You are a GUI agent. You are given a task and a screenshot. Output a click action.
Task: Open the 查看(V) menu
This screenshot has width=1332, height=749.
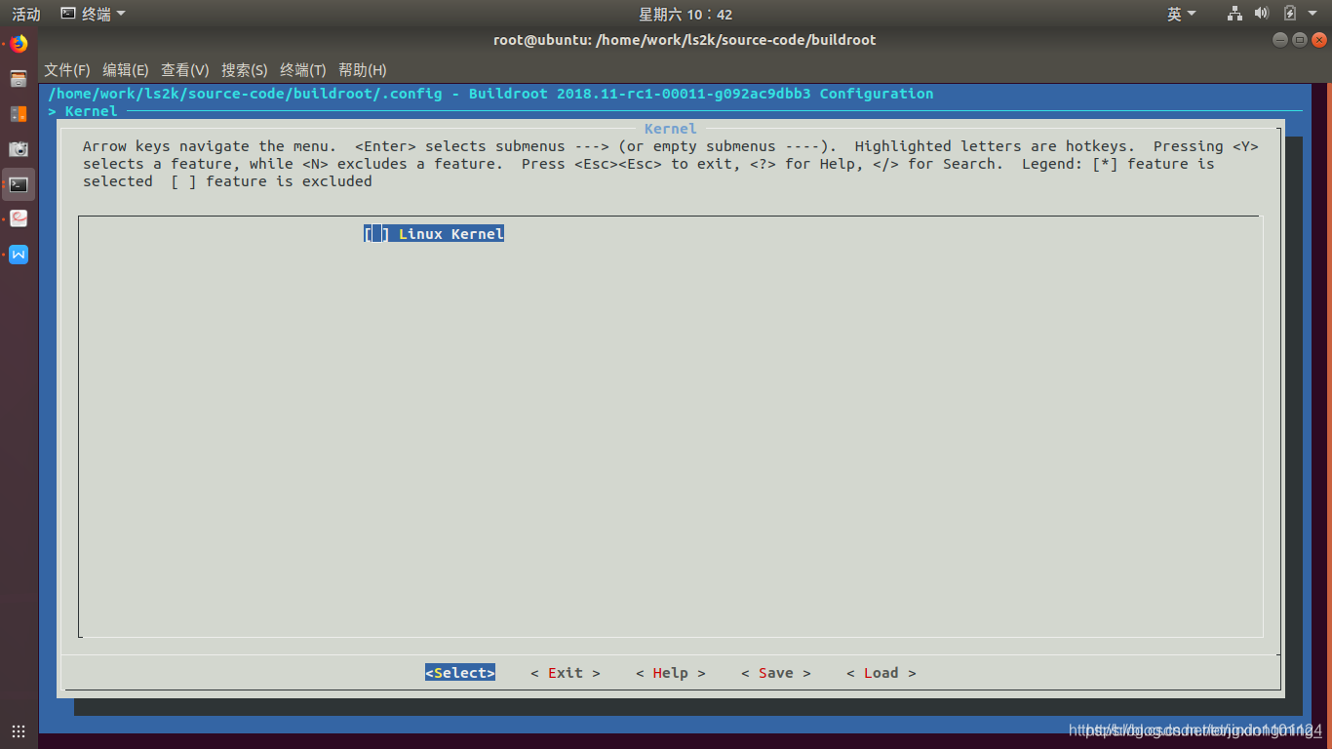185,70
